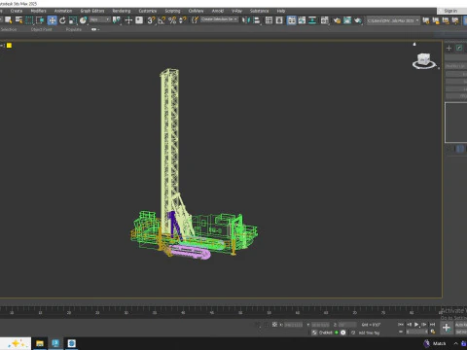Image resolution: width=467 pixels, height=350 pixels.
Task: Open Select by Name tool
Action: (19, 20)
